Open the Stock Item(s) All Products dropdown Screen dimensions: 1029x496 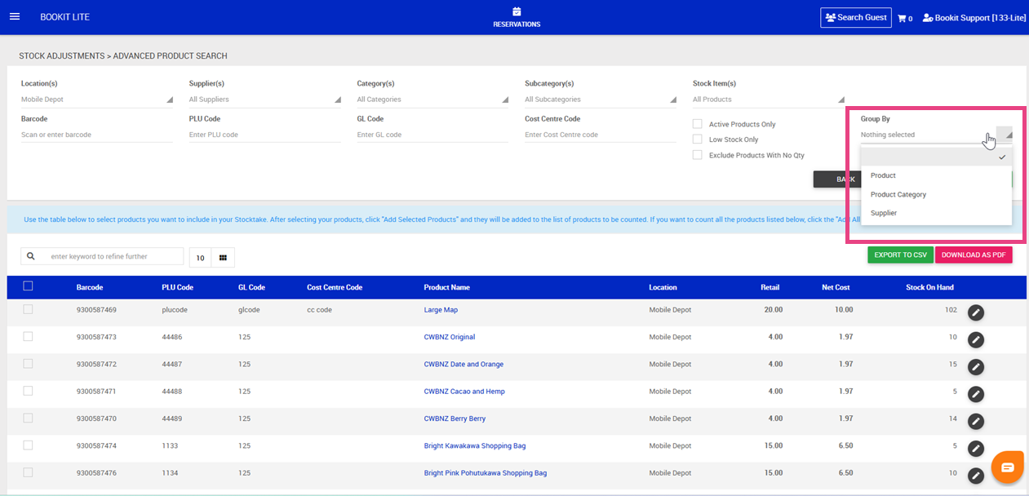point(769,100)
